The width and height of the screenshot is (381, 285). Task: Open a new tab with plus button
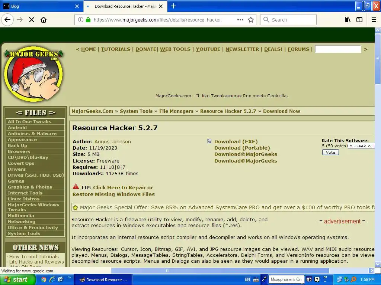tap(173, 6)
